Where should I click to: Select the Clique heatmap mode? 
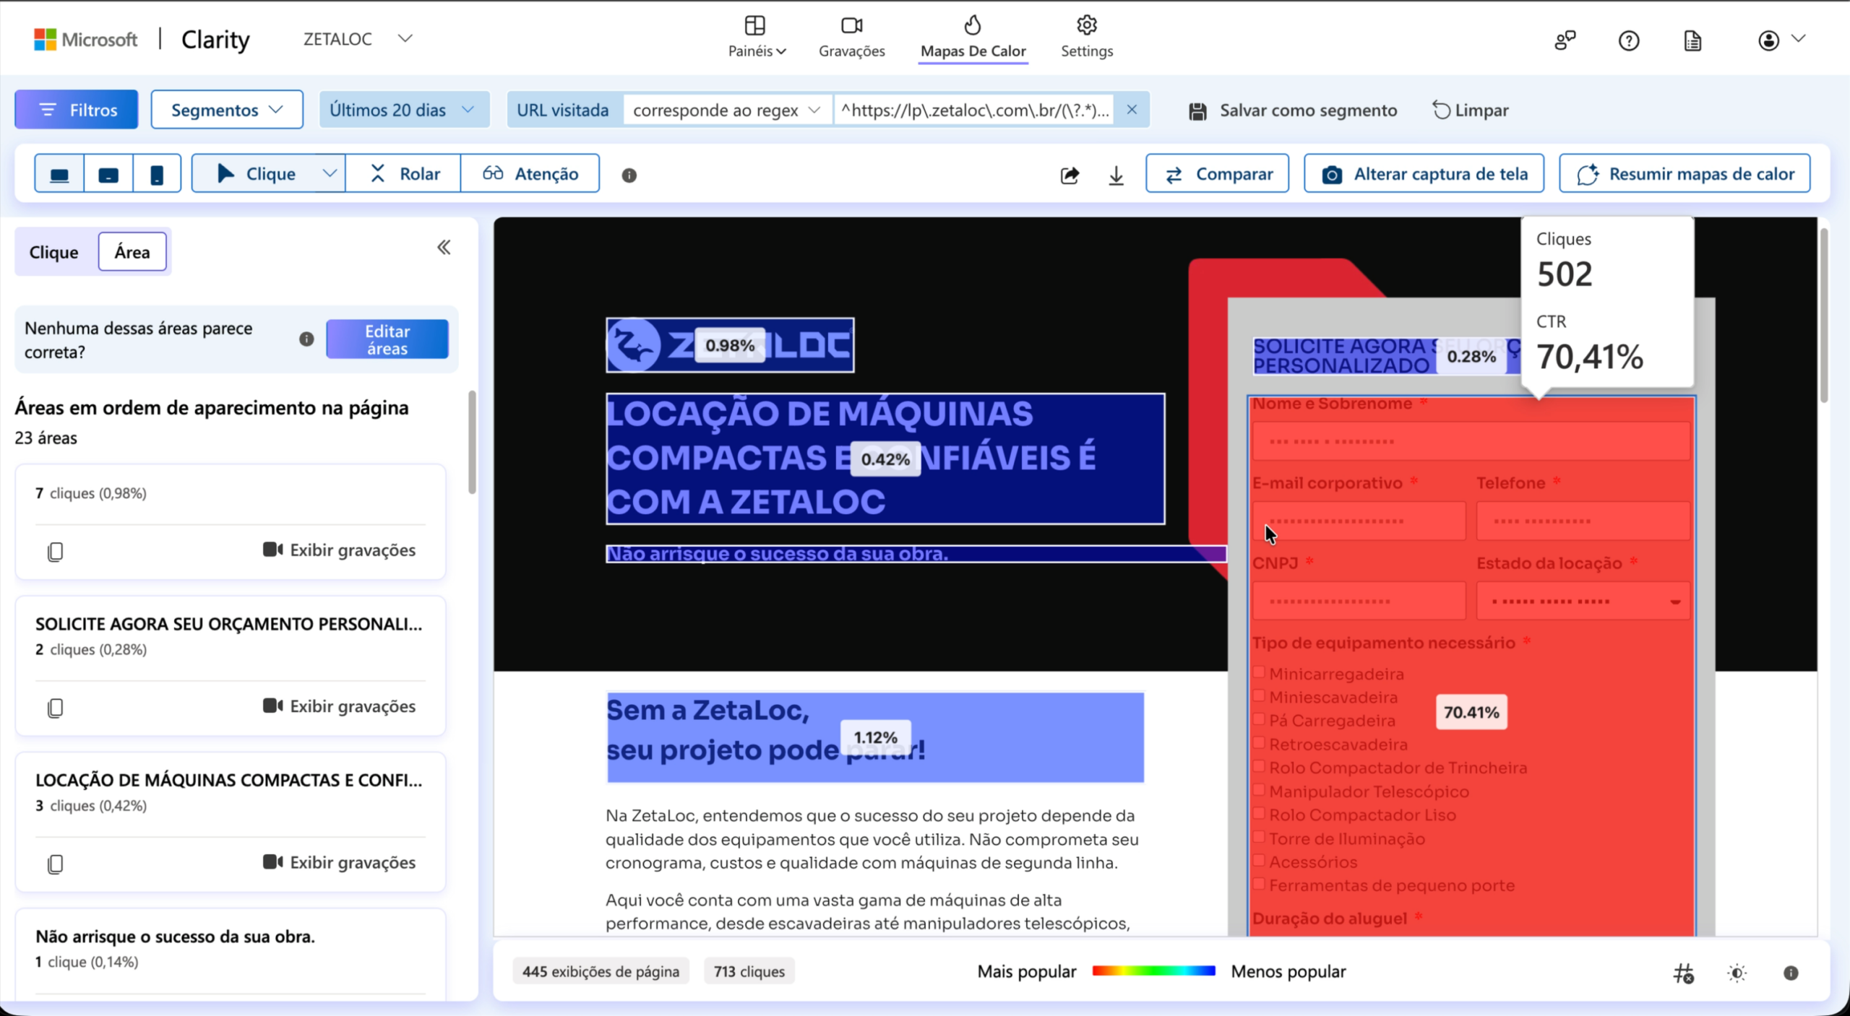point(256,173)
